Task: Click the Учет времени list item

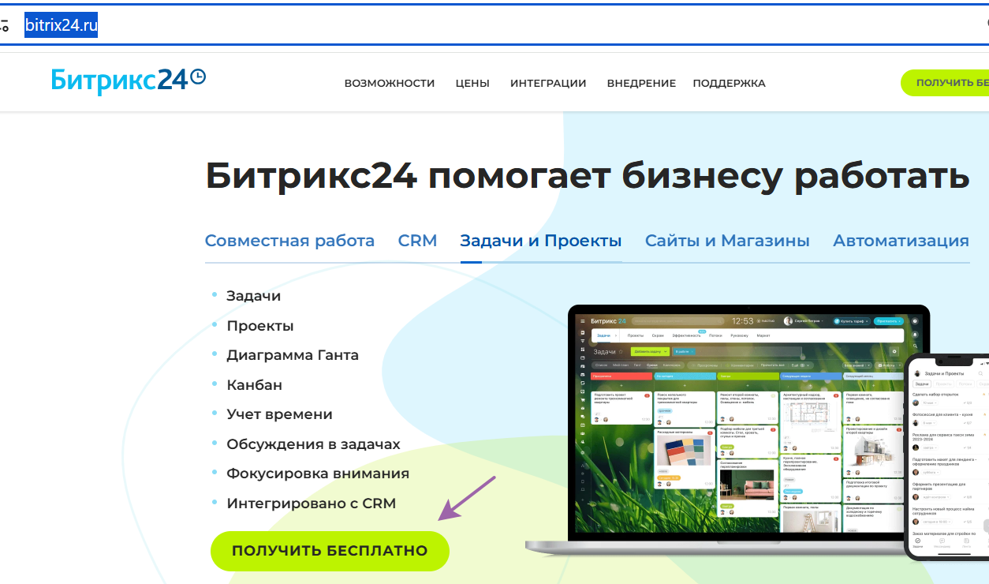Action: point(279,414)
